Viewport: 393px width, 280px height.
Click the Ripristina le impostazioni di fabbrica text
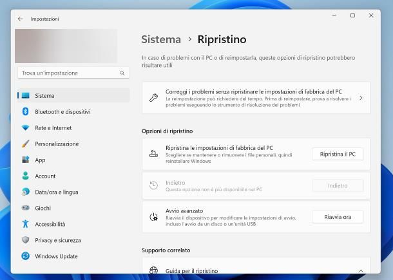219,148
